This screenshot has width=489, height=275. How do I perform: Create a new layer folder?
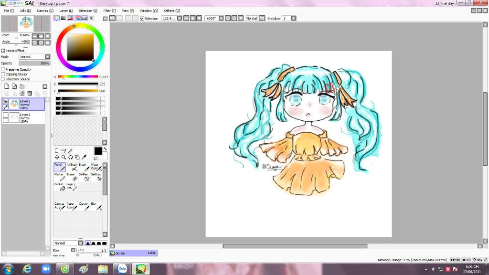(22, 86)
